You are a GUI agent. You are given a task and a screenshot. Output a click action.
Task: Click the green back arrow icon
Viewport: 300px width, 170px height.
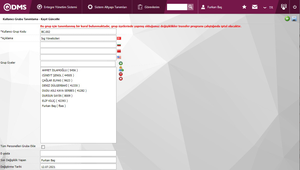[x=287, y=19]
